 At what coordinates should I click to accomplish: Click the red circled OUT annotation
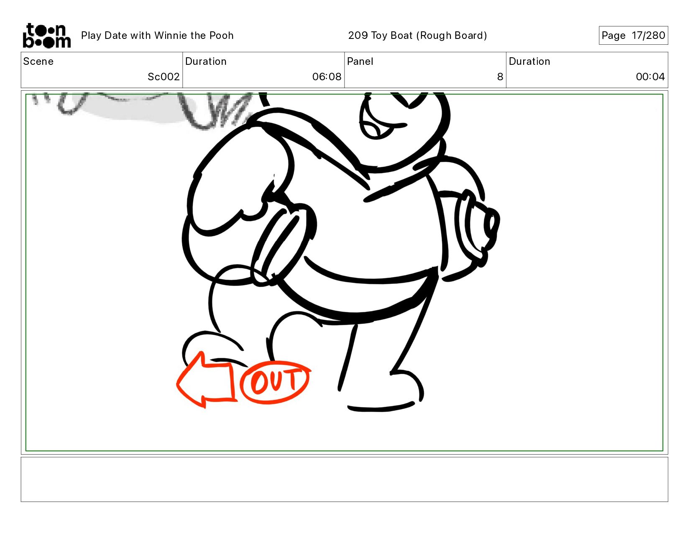click(275, 382)
